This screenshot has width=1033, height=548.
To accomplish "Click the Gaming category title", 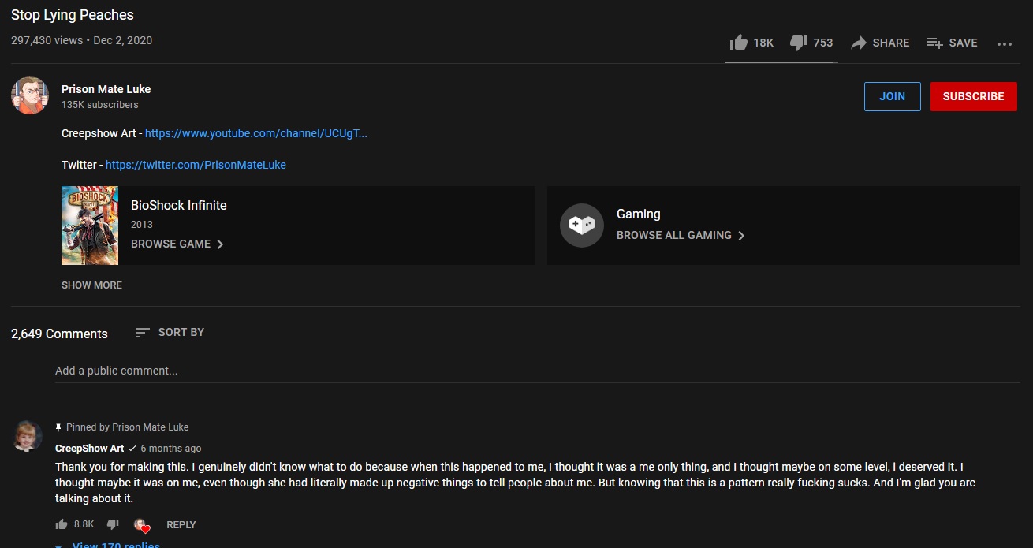I will [639, 214].
